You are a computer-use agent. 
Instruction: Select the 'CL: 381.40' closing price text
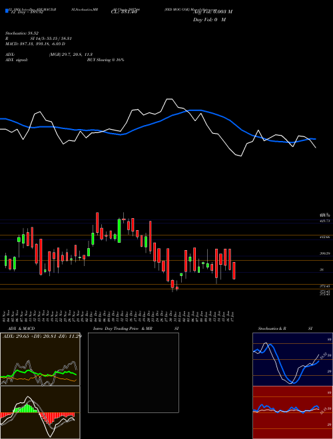pos(123,13)
